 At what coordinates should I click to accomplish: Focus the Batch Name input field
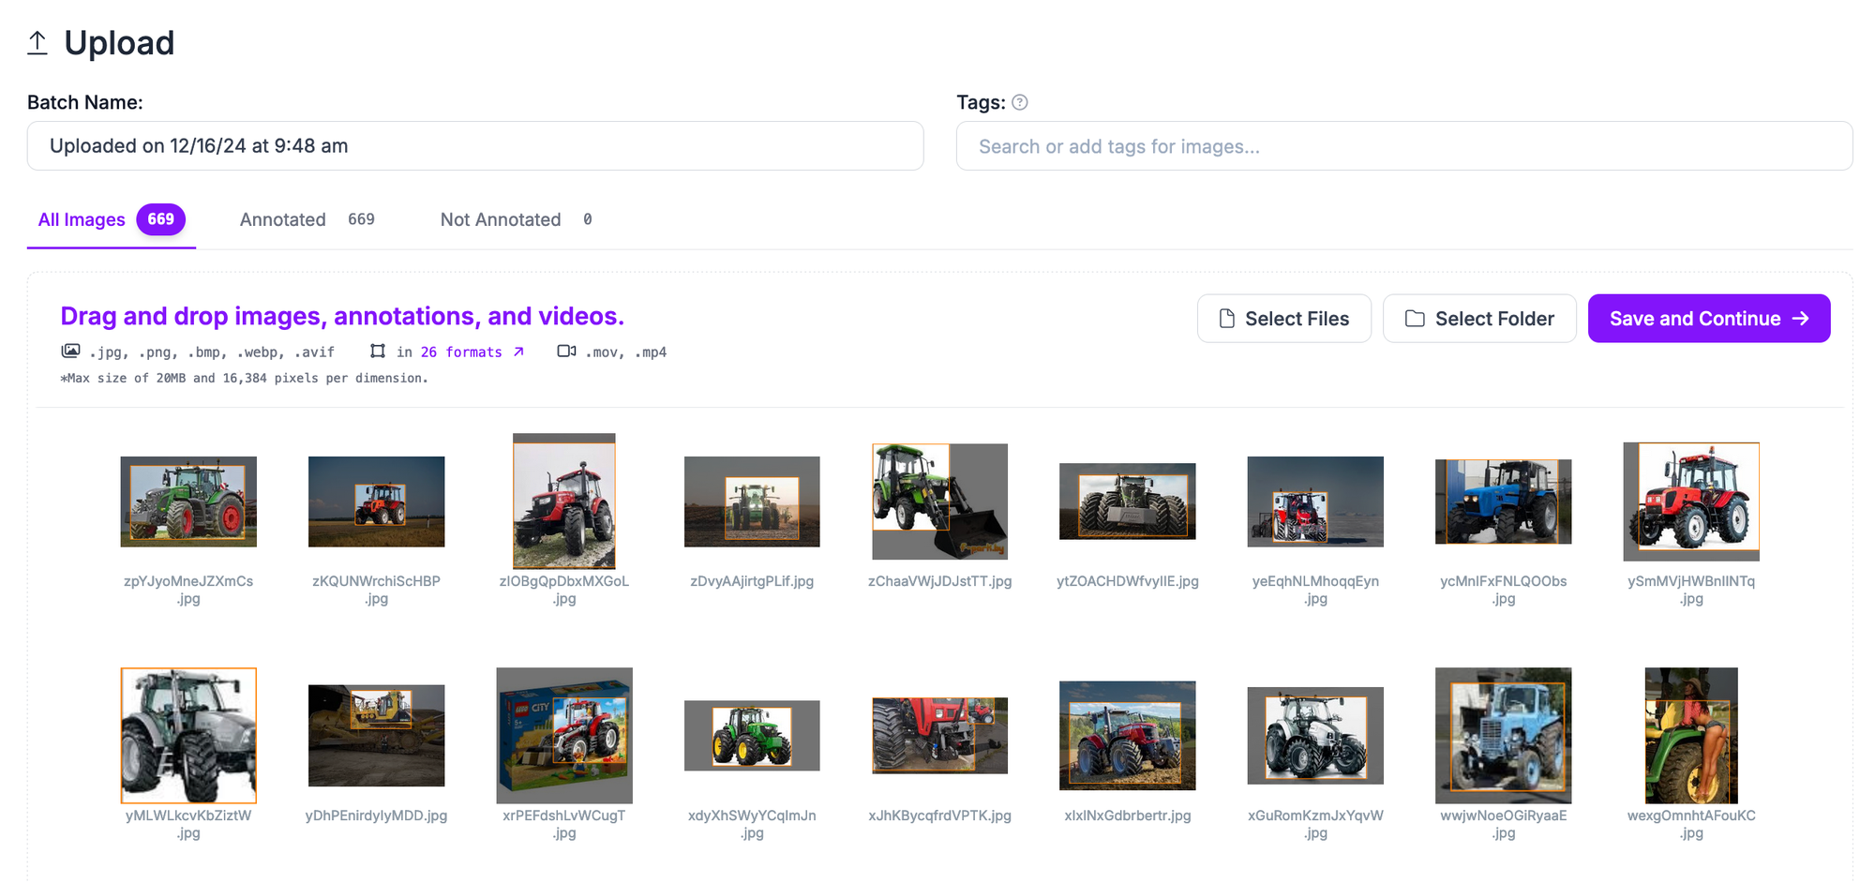pyautogui.click(x=475, y=146)
